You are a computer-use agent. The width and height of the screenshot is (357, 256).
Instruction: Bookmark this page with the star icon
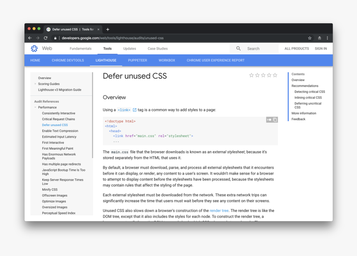310,38
